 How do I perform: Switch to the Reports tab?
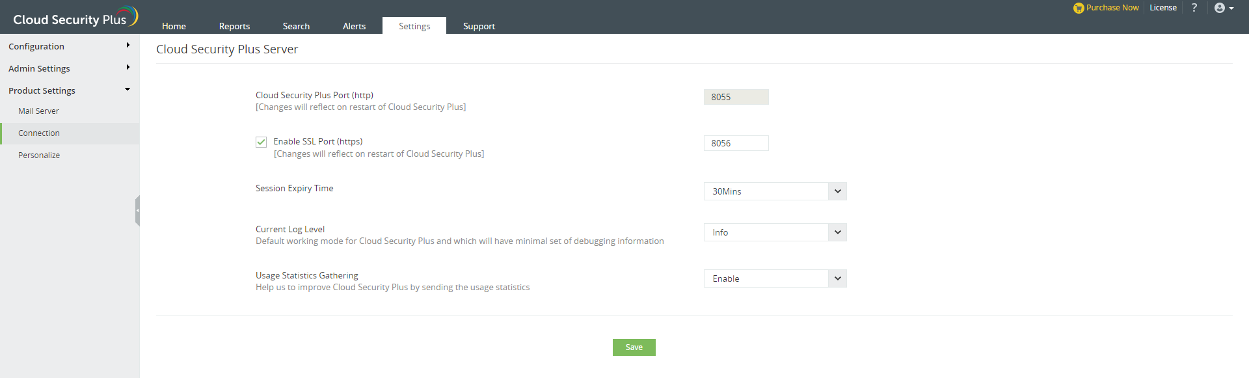[234, 26]
